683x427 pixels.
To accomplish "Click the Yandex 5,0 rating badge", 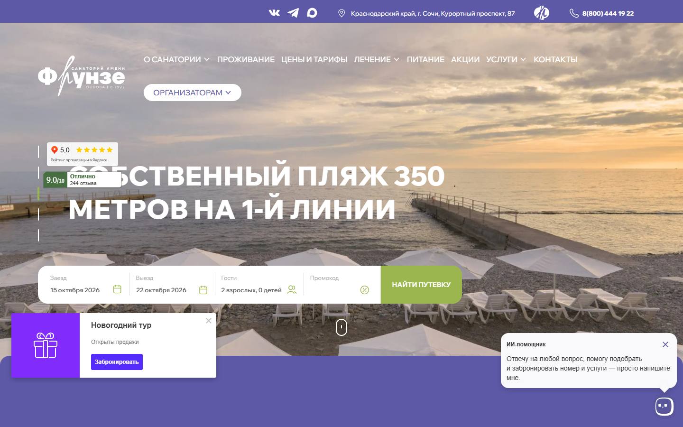I will 83,154.
